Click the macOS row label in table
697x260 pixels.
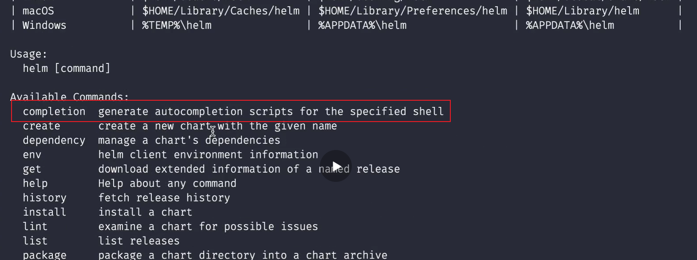coord(38,11)
